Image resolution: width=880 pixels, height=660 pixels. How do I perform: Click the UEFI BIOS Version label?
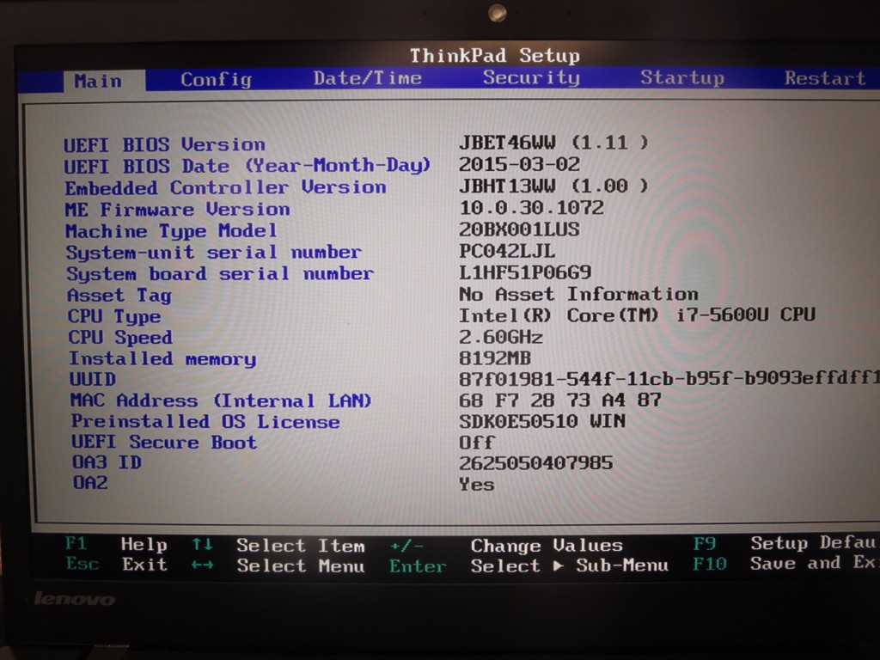pyautogui.click(x=164, y=144)
